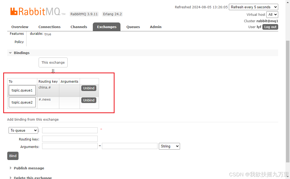This screenshot has width=290, height=179.
Task: Click the #.news routing key cell
Action: click(48, 102)
